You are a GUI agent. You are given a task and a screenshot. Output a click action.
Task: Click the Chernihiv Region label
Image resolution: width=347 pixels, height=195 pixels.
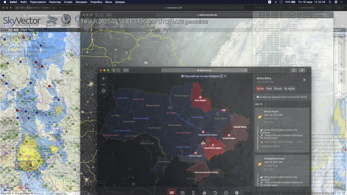point(181,96)
